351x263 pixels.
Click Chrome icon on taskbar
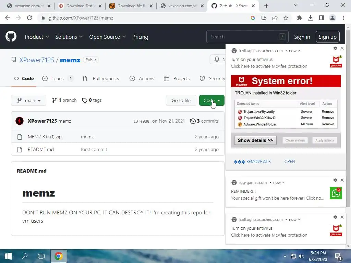[58, 256]
